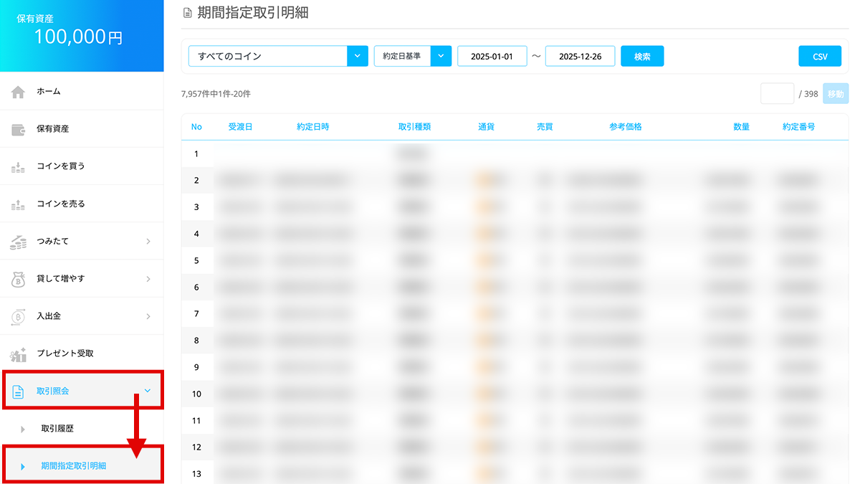Click the 通貨 column header
This screenshot has height=484, width=860.
(x=486, y=127)
